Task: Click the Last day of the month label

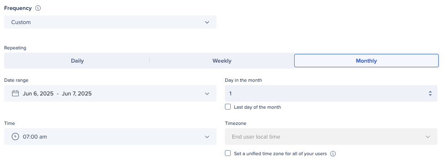Action: tap(257, 107)
